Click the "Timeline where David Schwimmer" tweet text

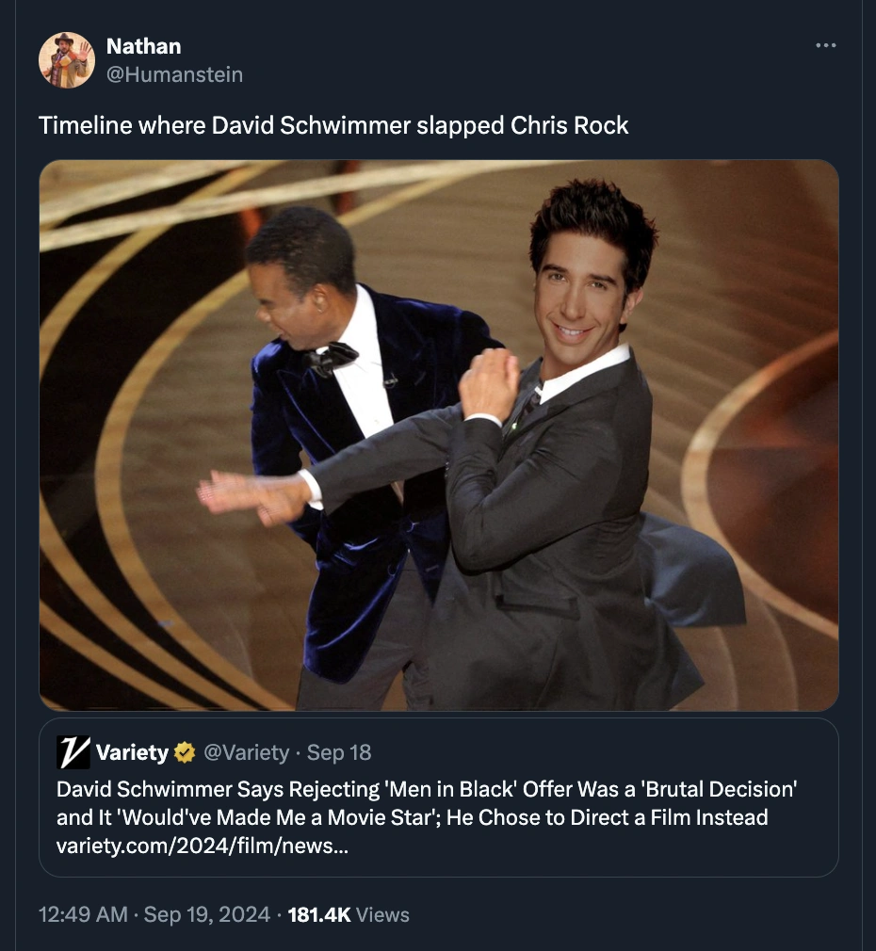(333, 125)
